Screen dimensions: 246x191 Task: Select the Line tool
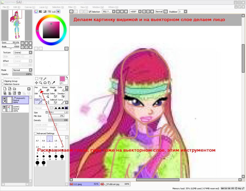coord(46,101)
